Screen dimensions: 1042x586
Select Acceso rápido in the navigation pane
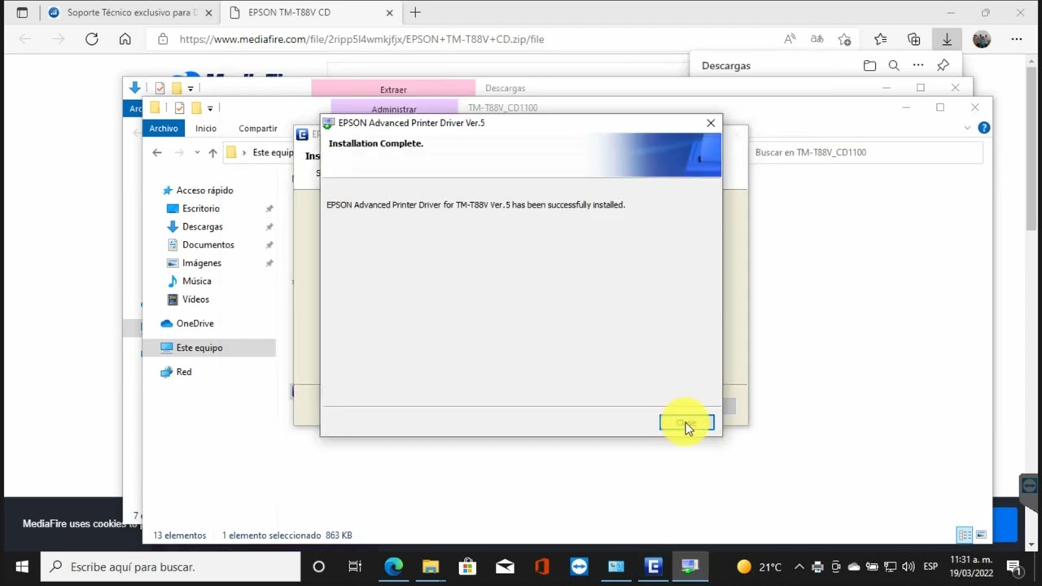204,190
